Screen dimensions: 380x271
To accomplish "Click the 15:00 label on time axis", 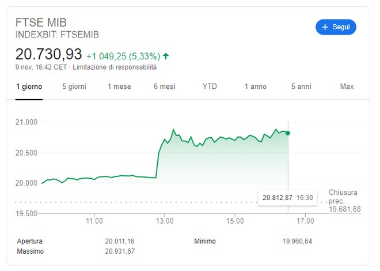I will (235, 221).
